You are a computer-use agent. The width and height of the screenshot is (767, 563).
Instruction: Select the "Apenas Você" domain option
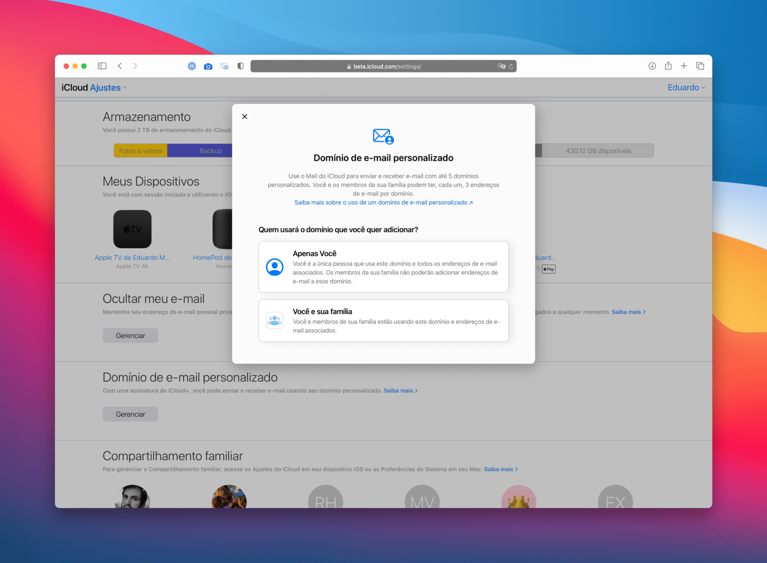tap(383, 267)
